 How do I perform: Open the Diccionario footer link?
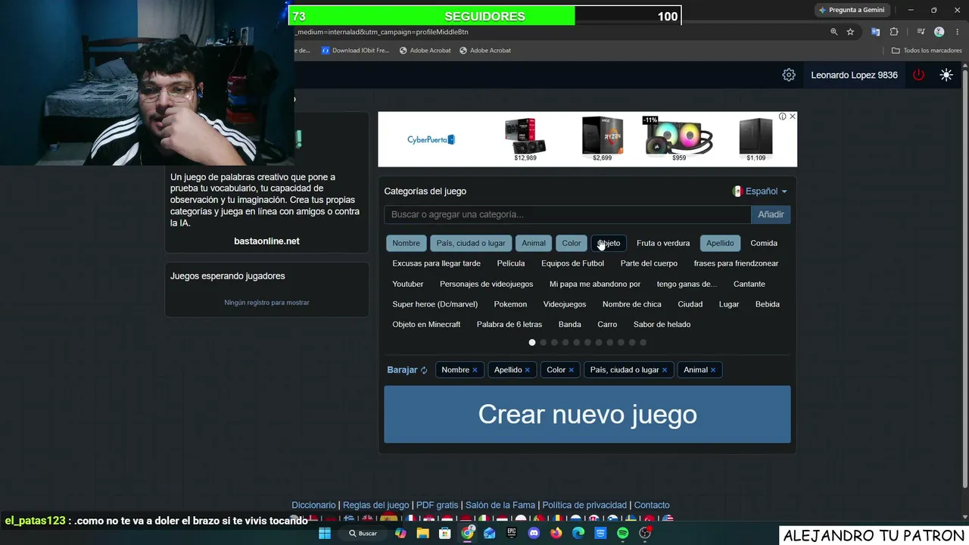[313, 505]
